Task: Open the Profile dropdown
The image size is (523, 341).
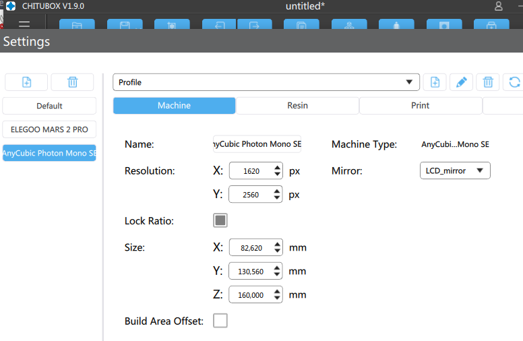Action: (x=266, y=82)
